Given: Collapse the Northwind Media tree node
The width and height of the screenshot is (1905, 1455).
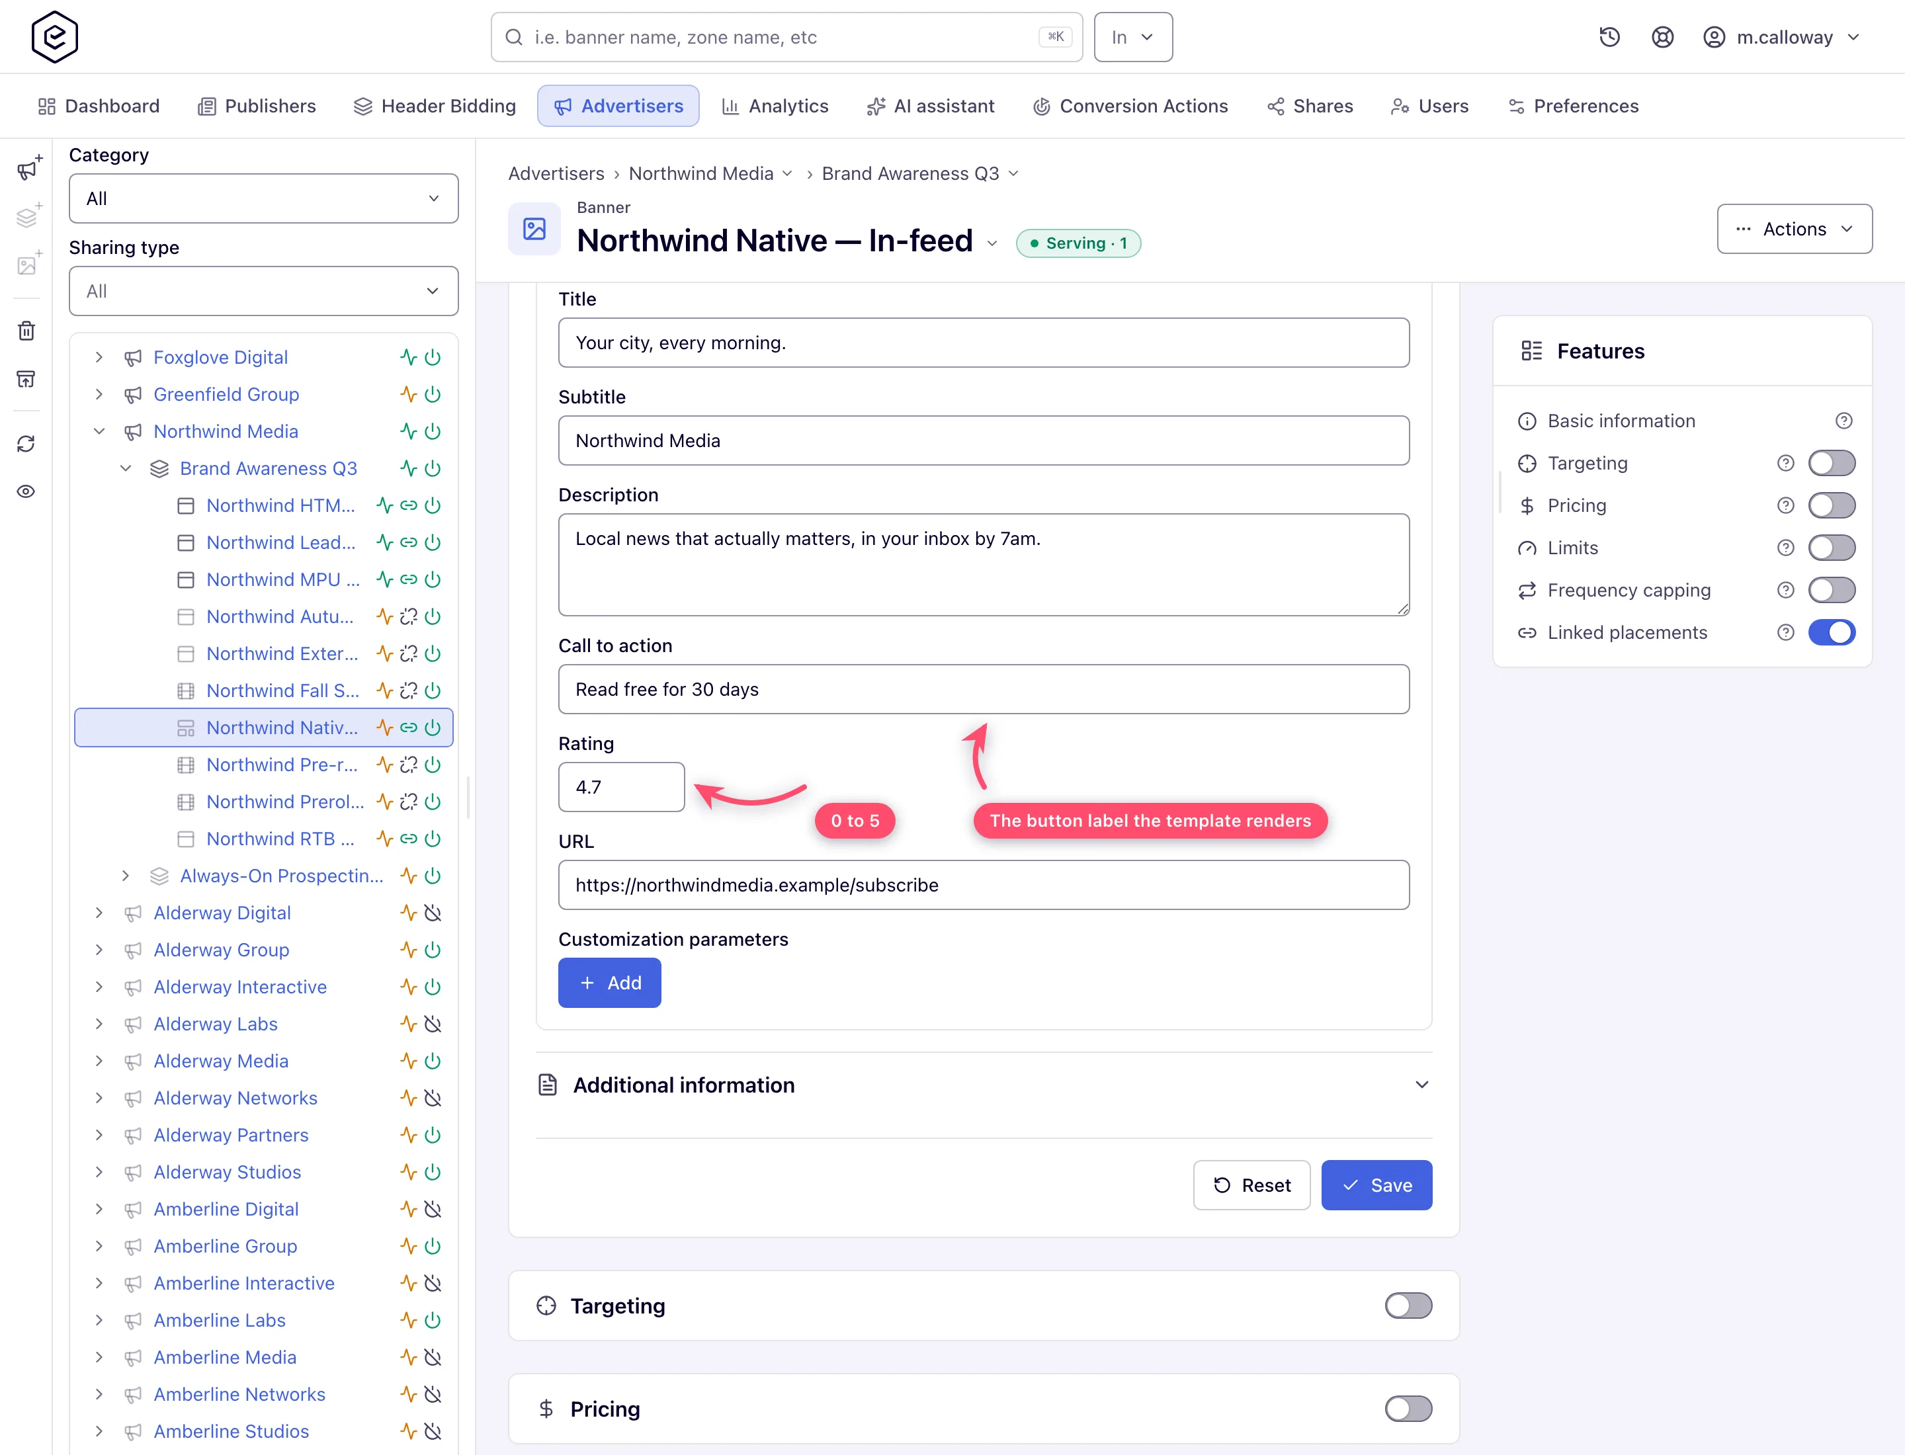Looking at the screenshot, I should click(x=100, y=431).
